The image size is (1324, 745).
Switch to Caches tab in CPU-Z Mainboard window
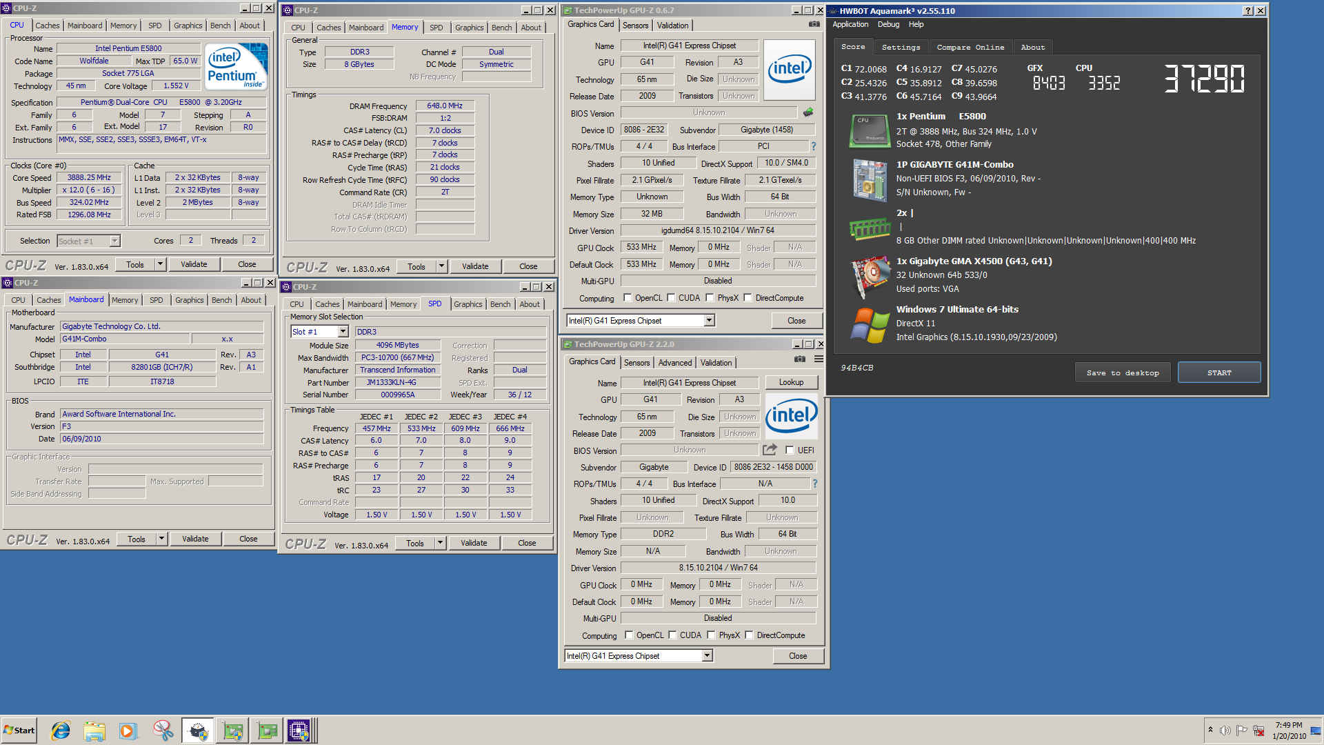pyautogui.click(x=48, y=300)
